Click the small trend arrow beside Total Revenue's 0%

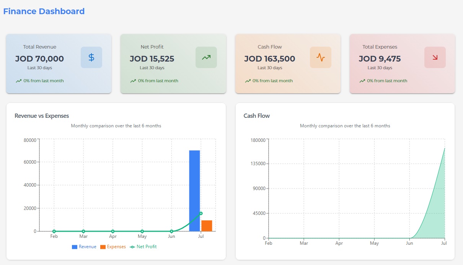[18, 81]
